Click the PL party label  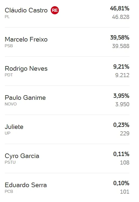pyautogui.click(x=7, y=17)
